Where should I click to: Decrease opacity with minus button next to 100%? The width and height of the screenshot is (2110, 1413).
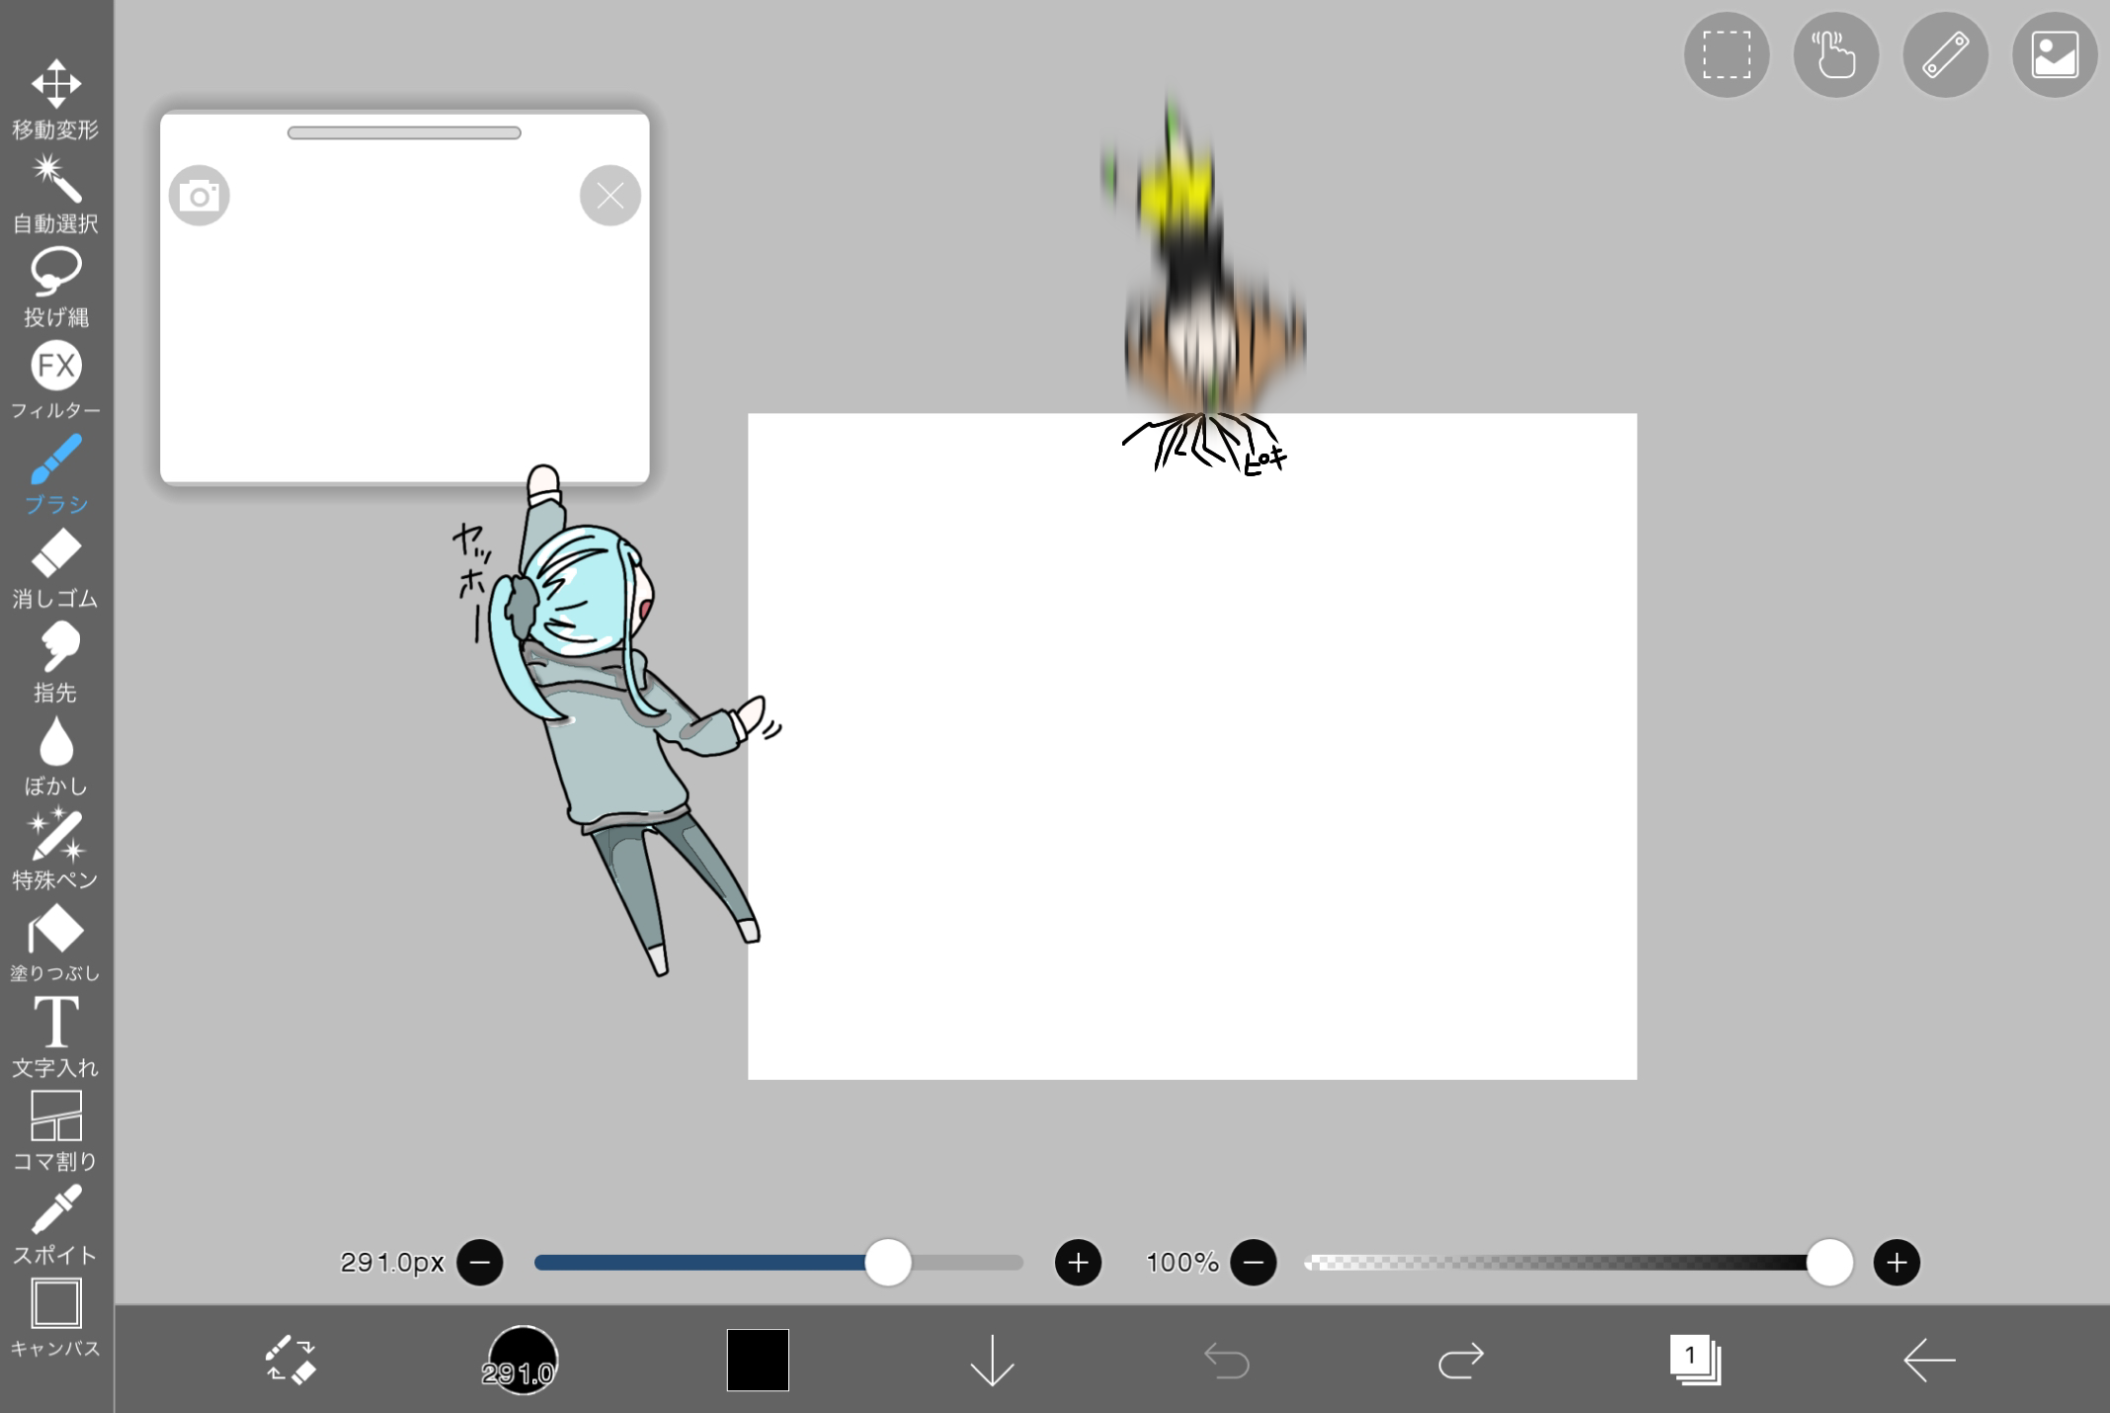point(1254,1263)
